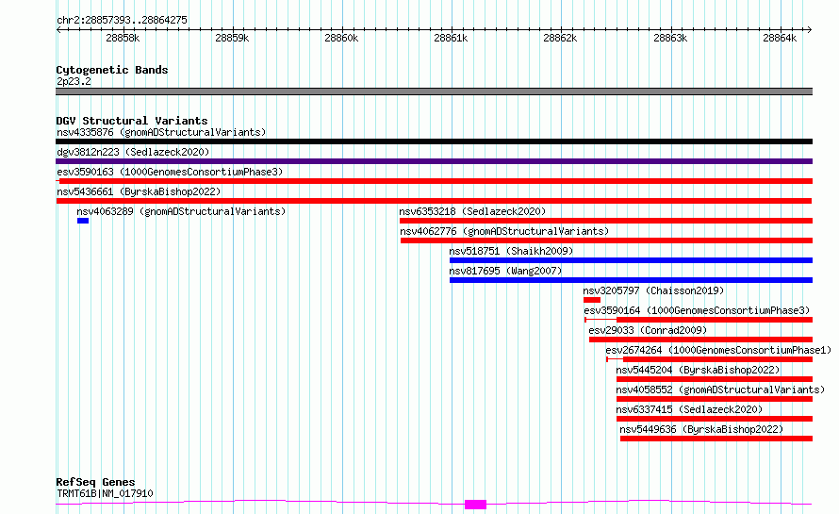
Task: Click the chr2:28857393..28864275 coordinate label
Action: (122, 20)
